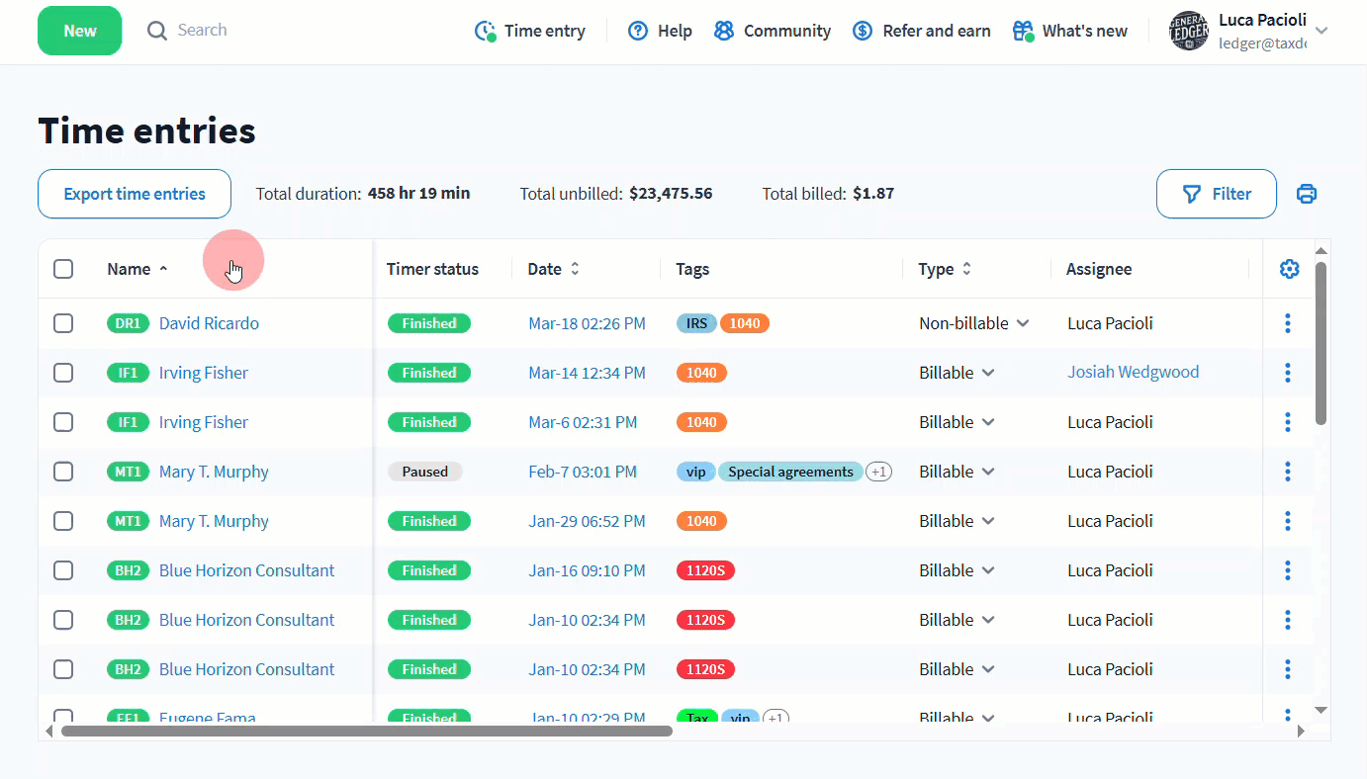
Task: Open three-dot menu for David Ricardo row
Action: click(1287, 323)
